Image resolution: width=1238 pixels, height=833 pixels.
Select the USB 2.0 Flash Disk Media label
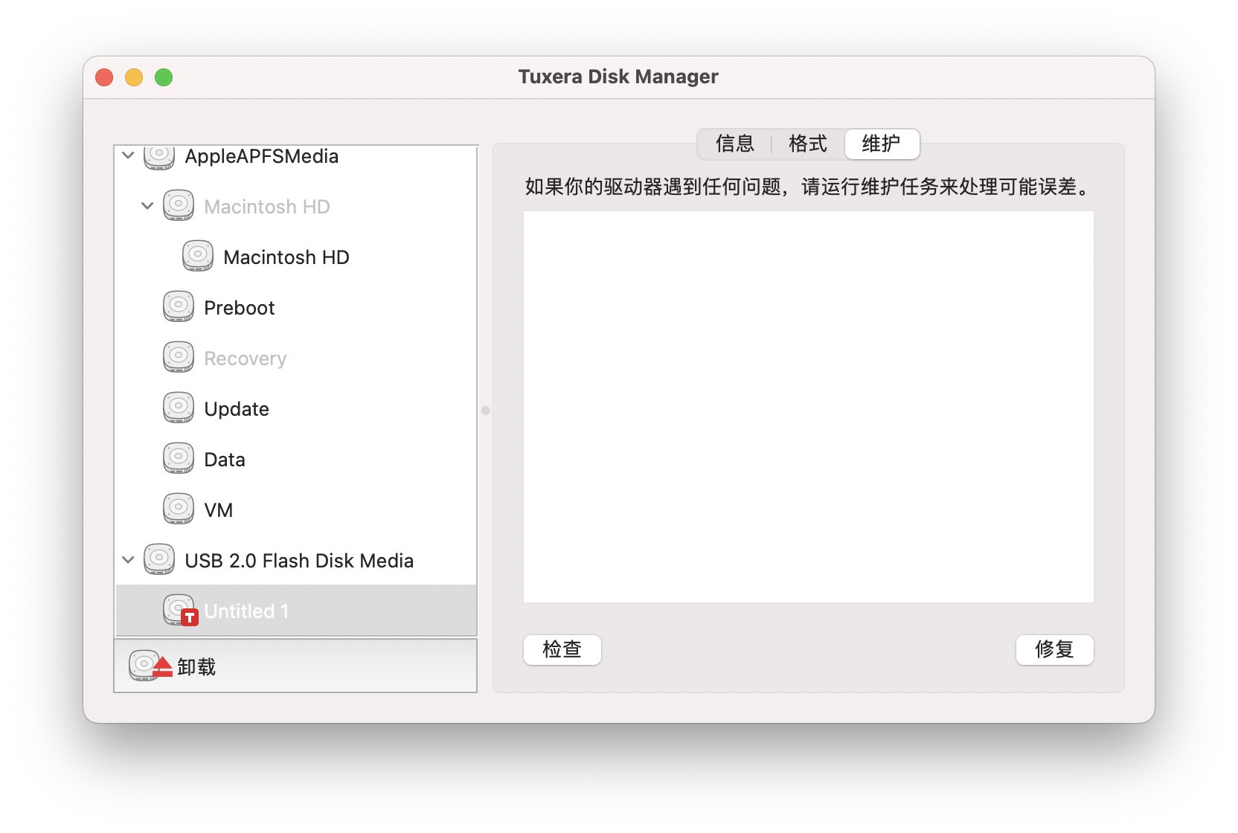point(298,561)
